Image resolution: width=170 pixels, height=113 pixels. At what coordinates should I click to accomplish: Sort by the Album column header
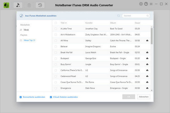(x=113, y=23)
